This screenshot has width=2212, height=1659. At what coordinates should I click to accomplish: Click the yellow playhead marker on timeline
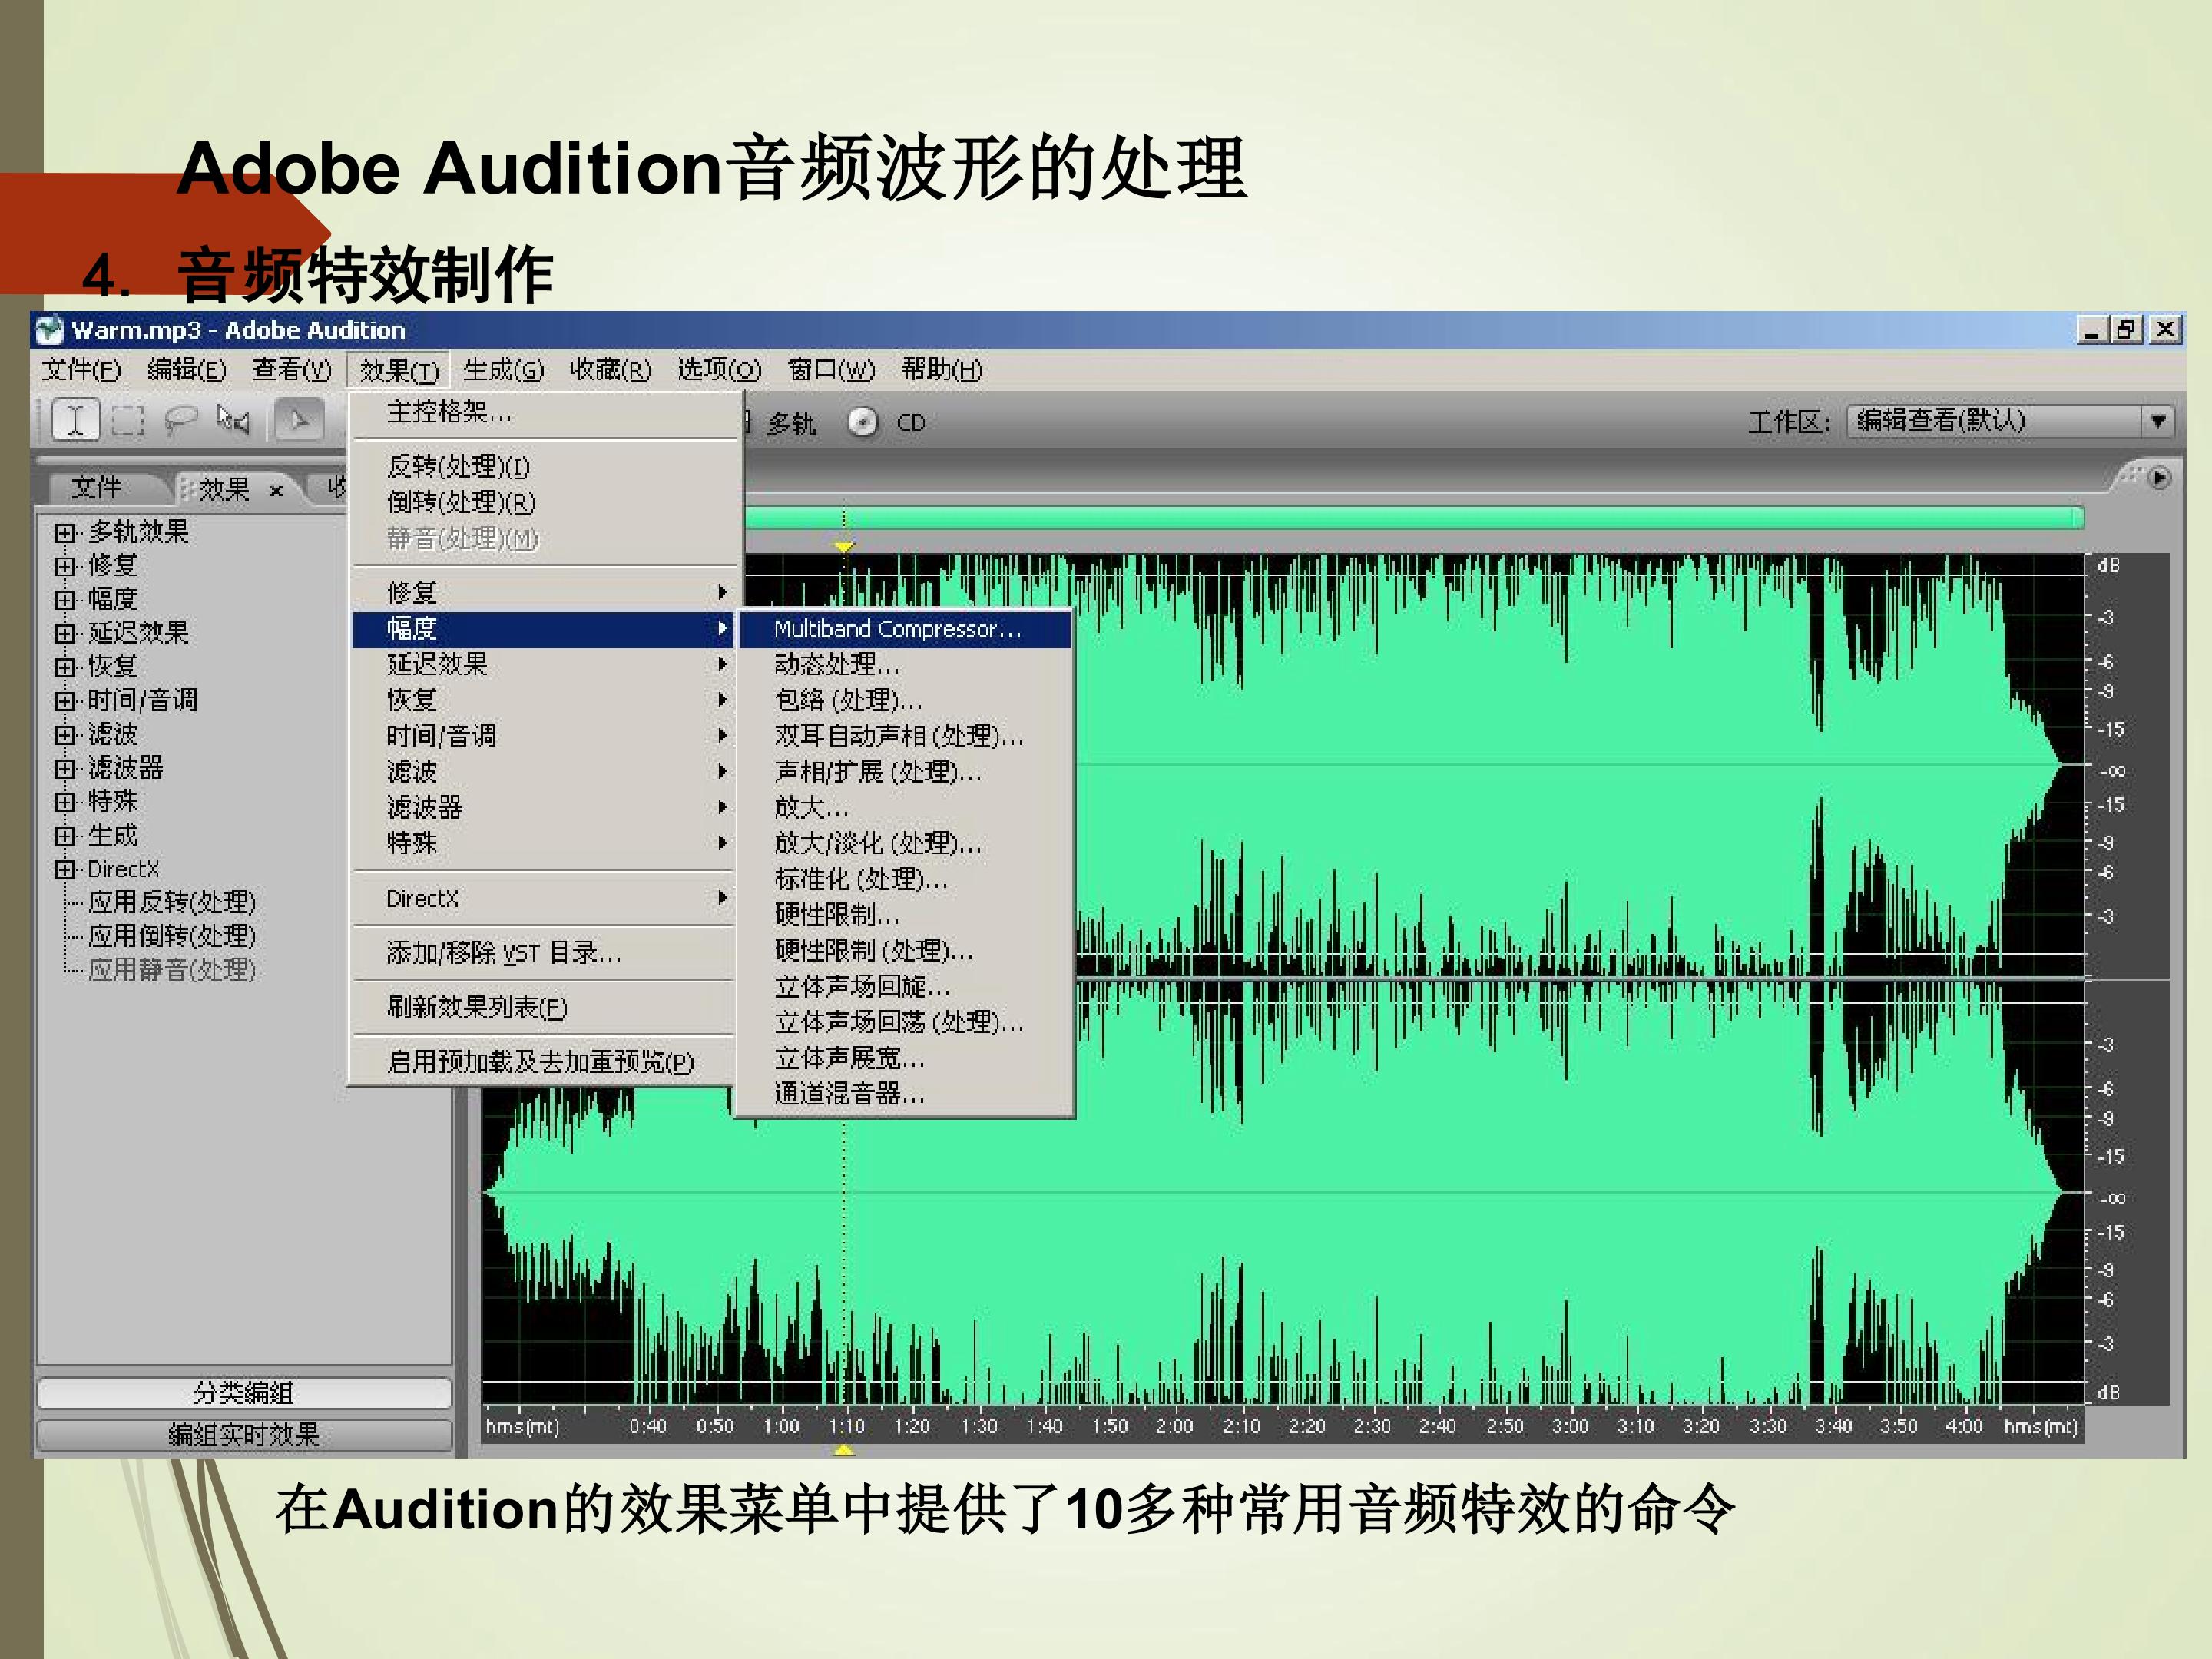coord(844,546)
